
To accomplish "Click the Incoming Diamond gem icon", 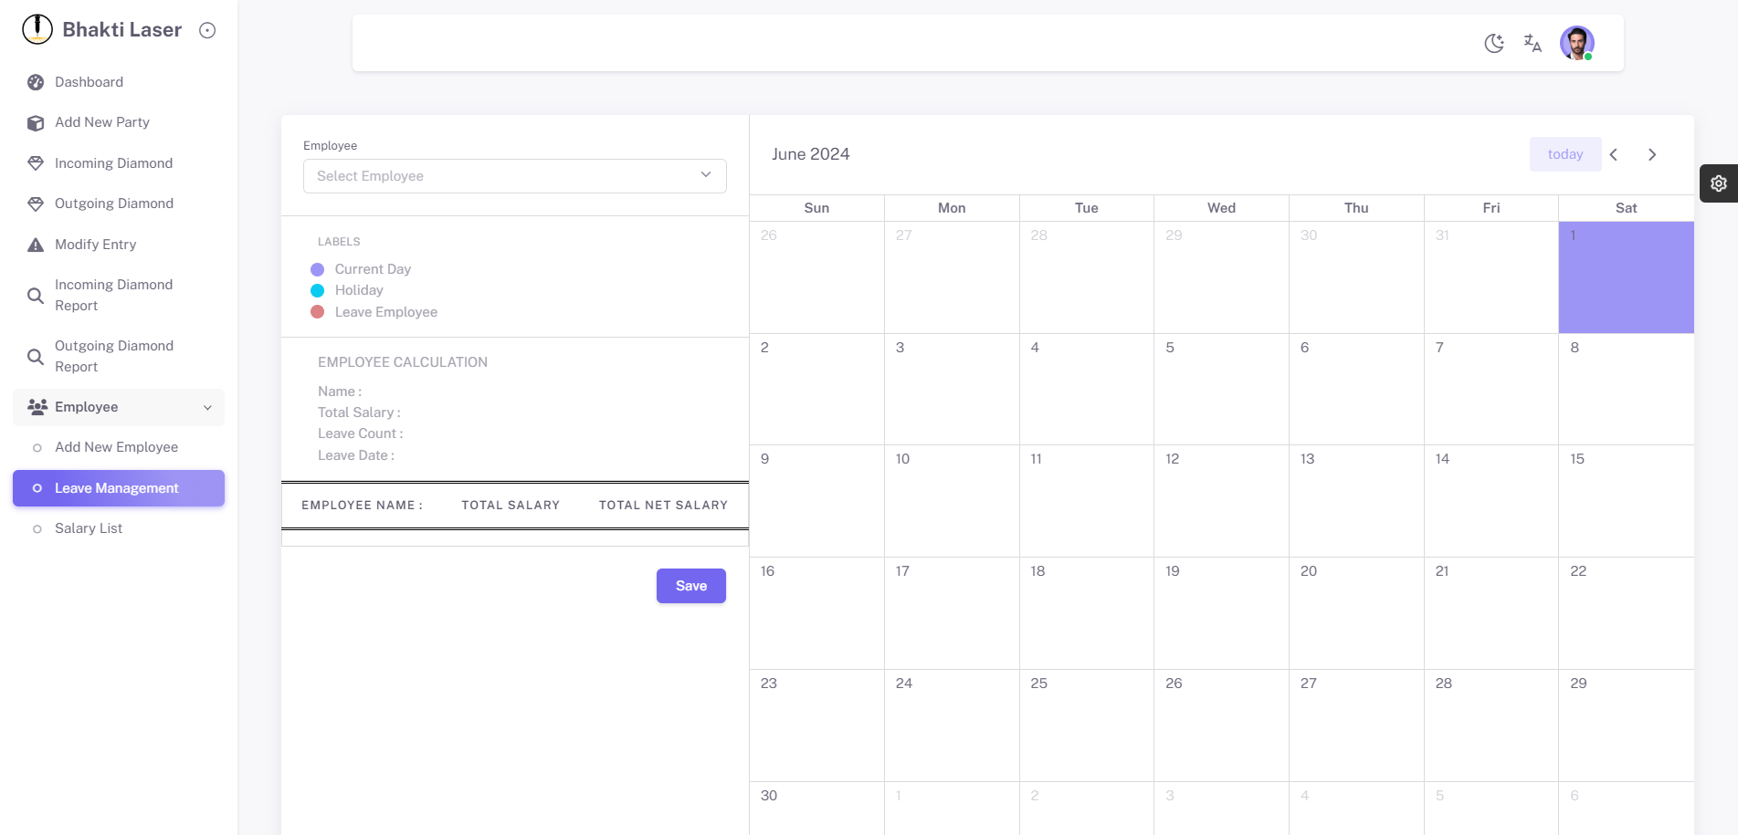I will pos(36,163).
